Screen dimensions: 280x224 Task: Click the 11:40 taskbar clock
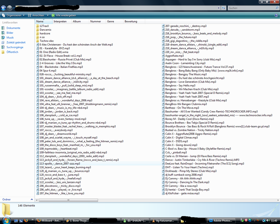tap(274, 221)
